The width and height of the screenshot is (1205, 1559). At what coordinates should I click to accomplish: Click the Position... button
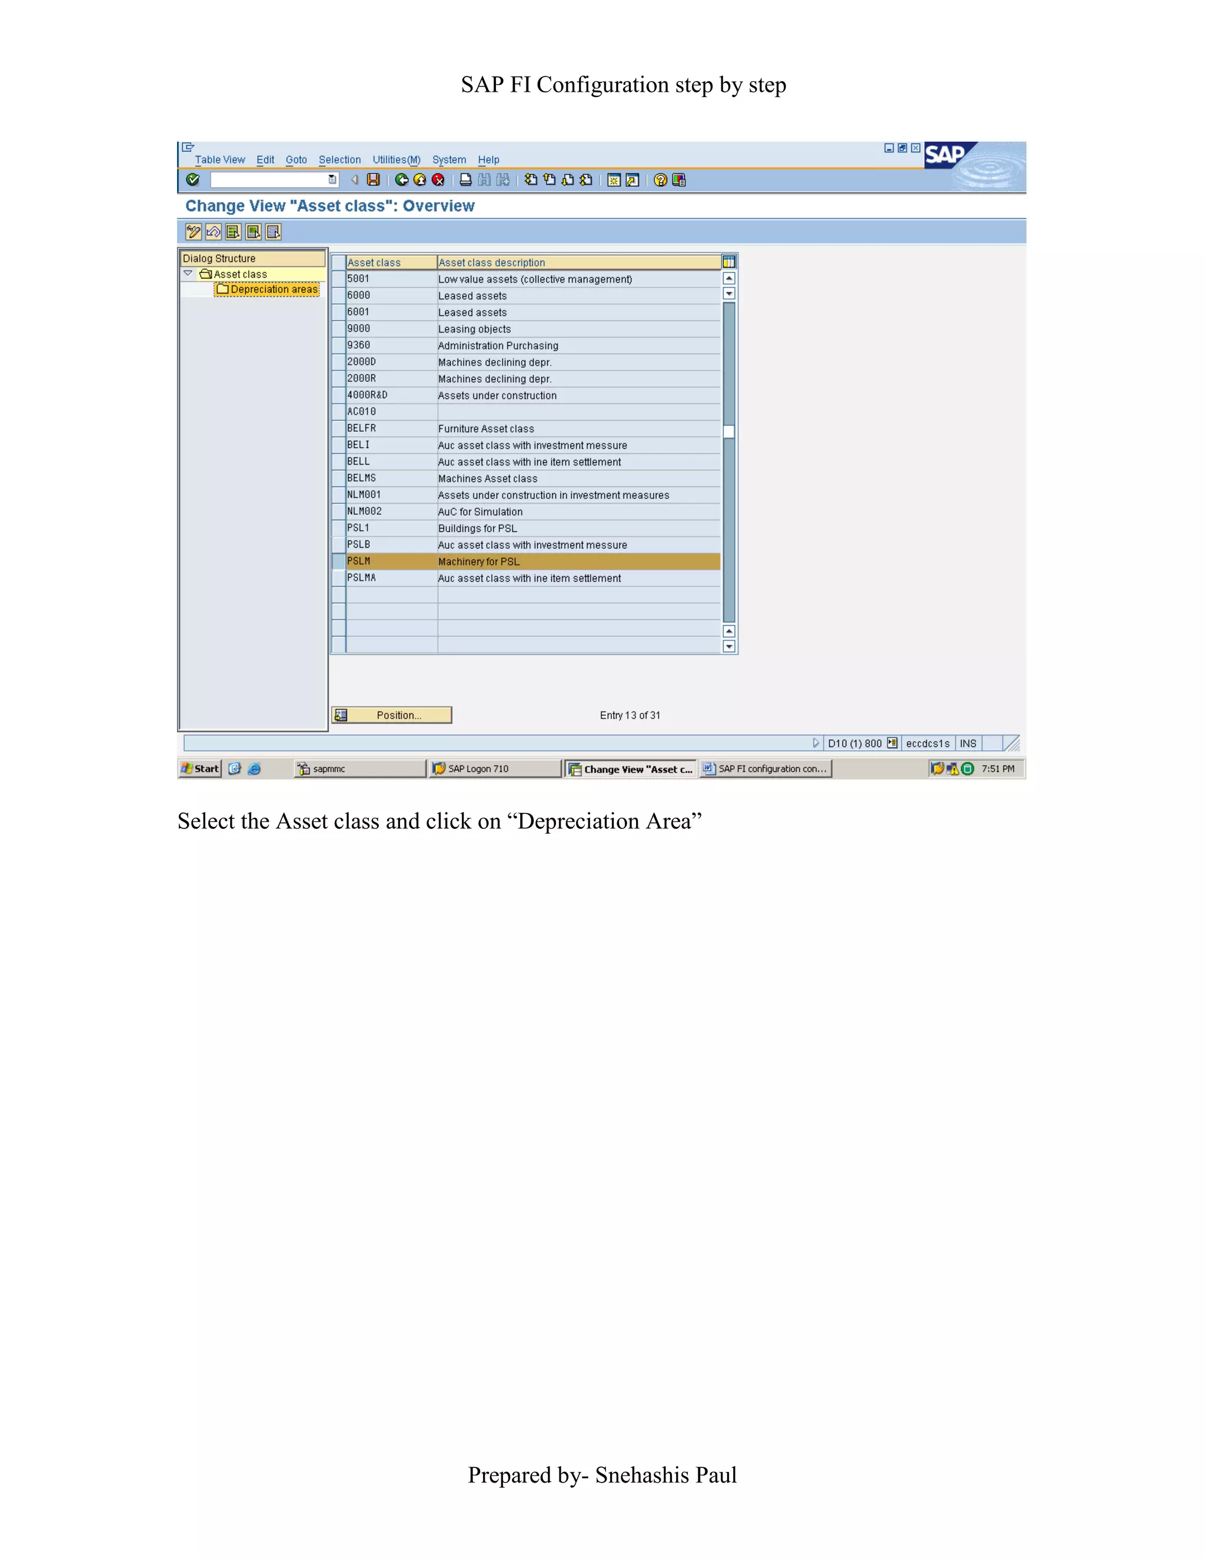coord(392,715)
